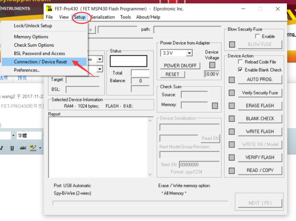Image resolution: width=296 pixels, height=221 pixels.
Task: Click the Verify Security Fuse status indicator
Action: coord(232,93)
